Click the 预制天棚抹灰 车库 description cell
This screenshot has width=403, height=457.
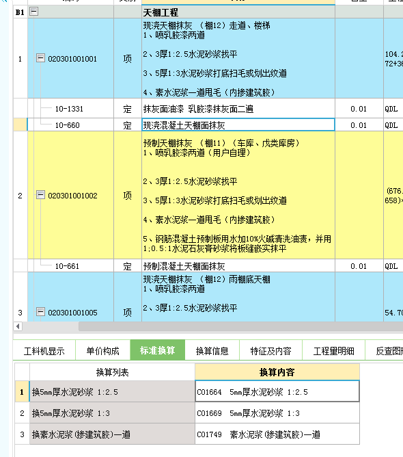pyautogui.click(x=238, y=195)
